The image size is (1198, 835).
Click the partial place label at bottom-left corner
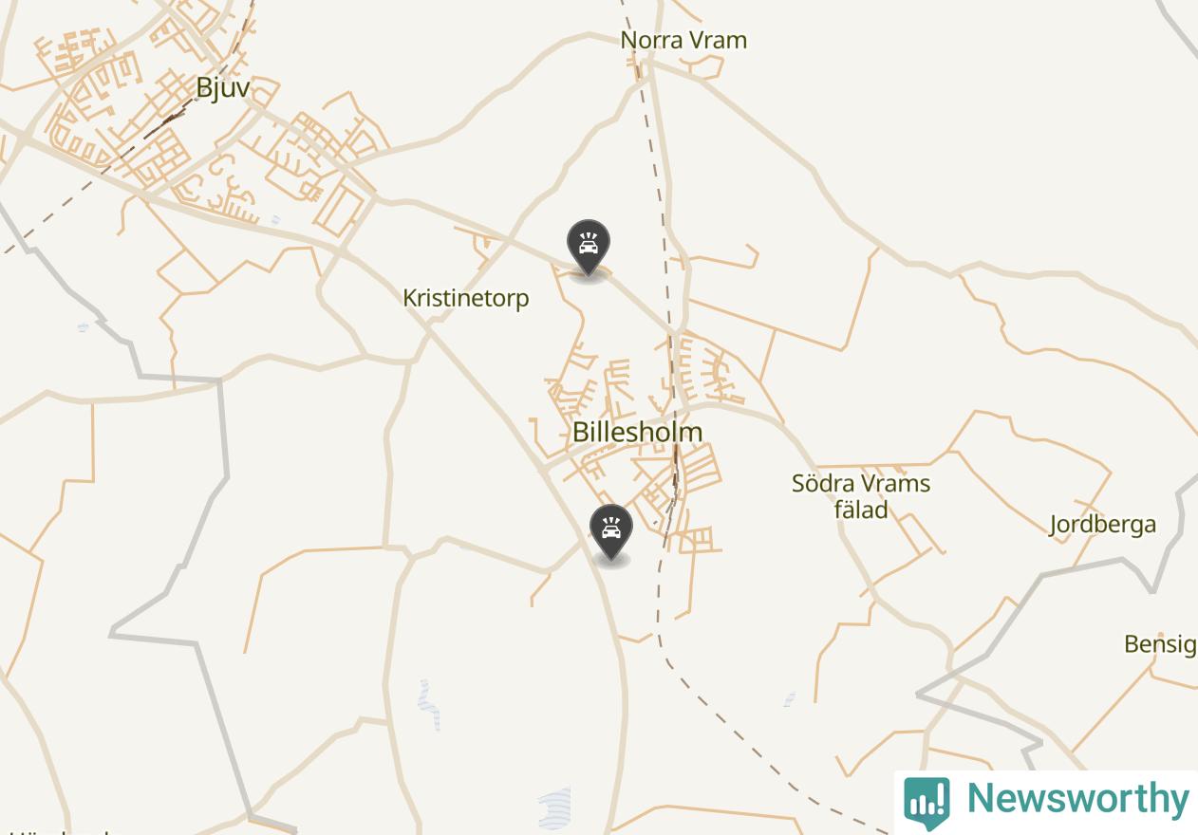tap(55, 831)
